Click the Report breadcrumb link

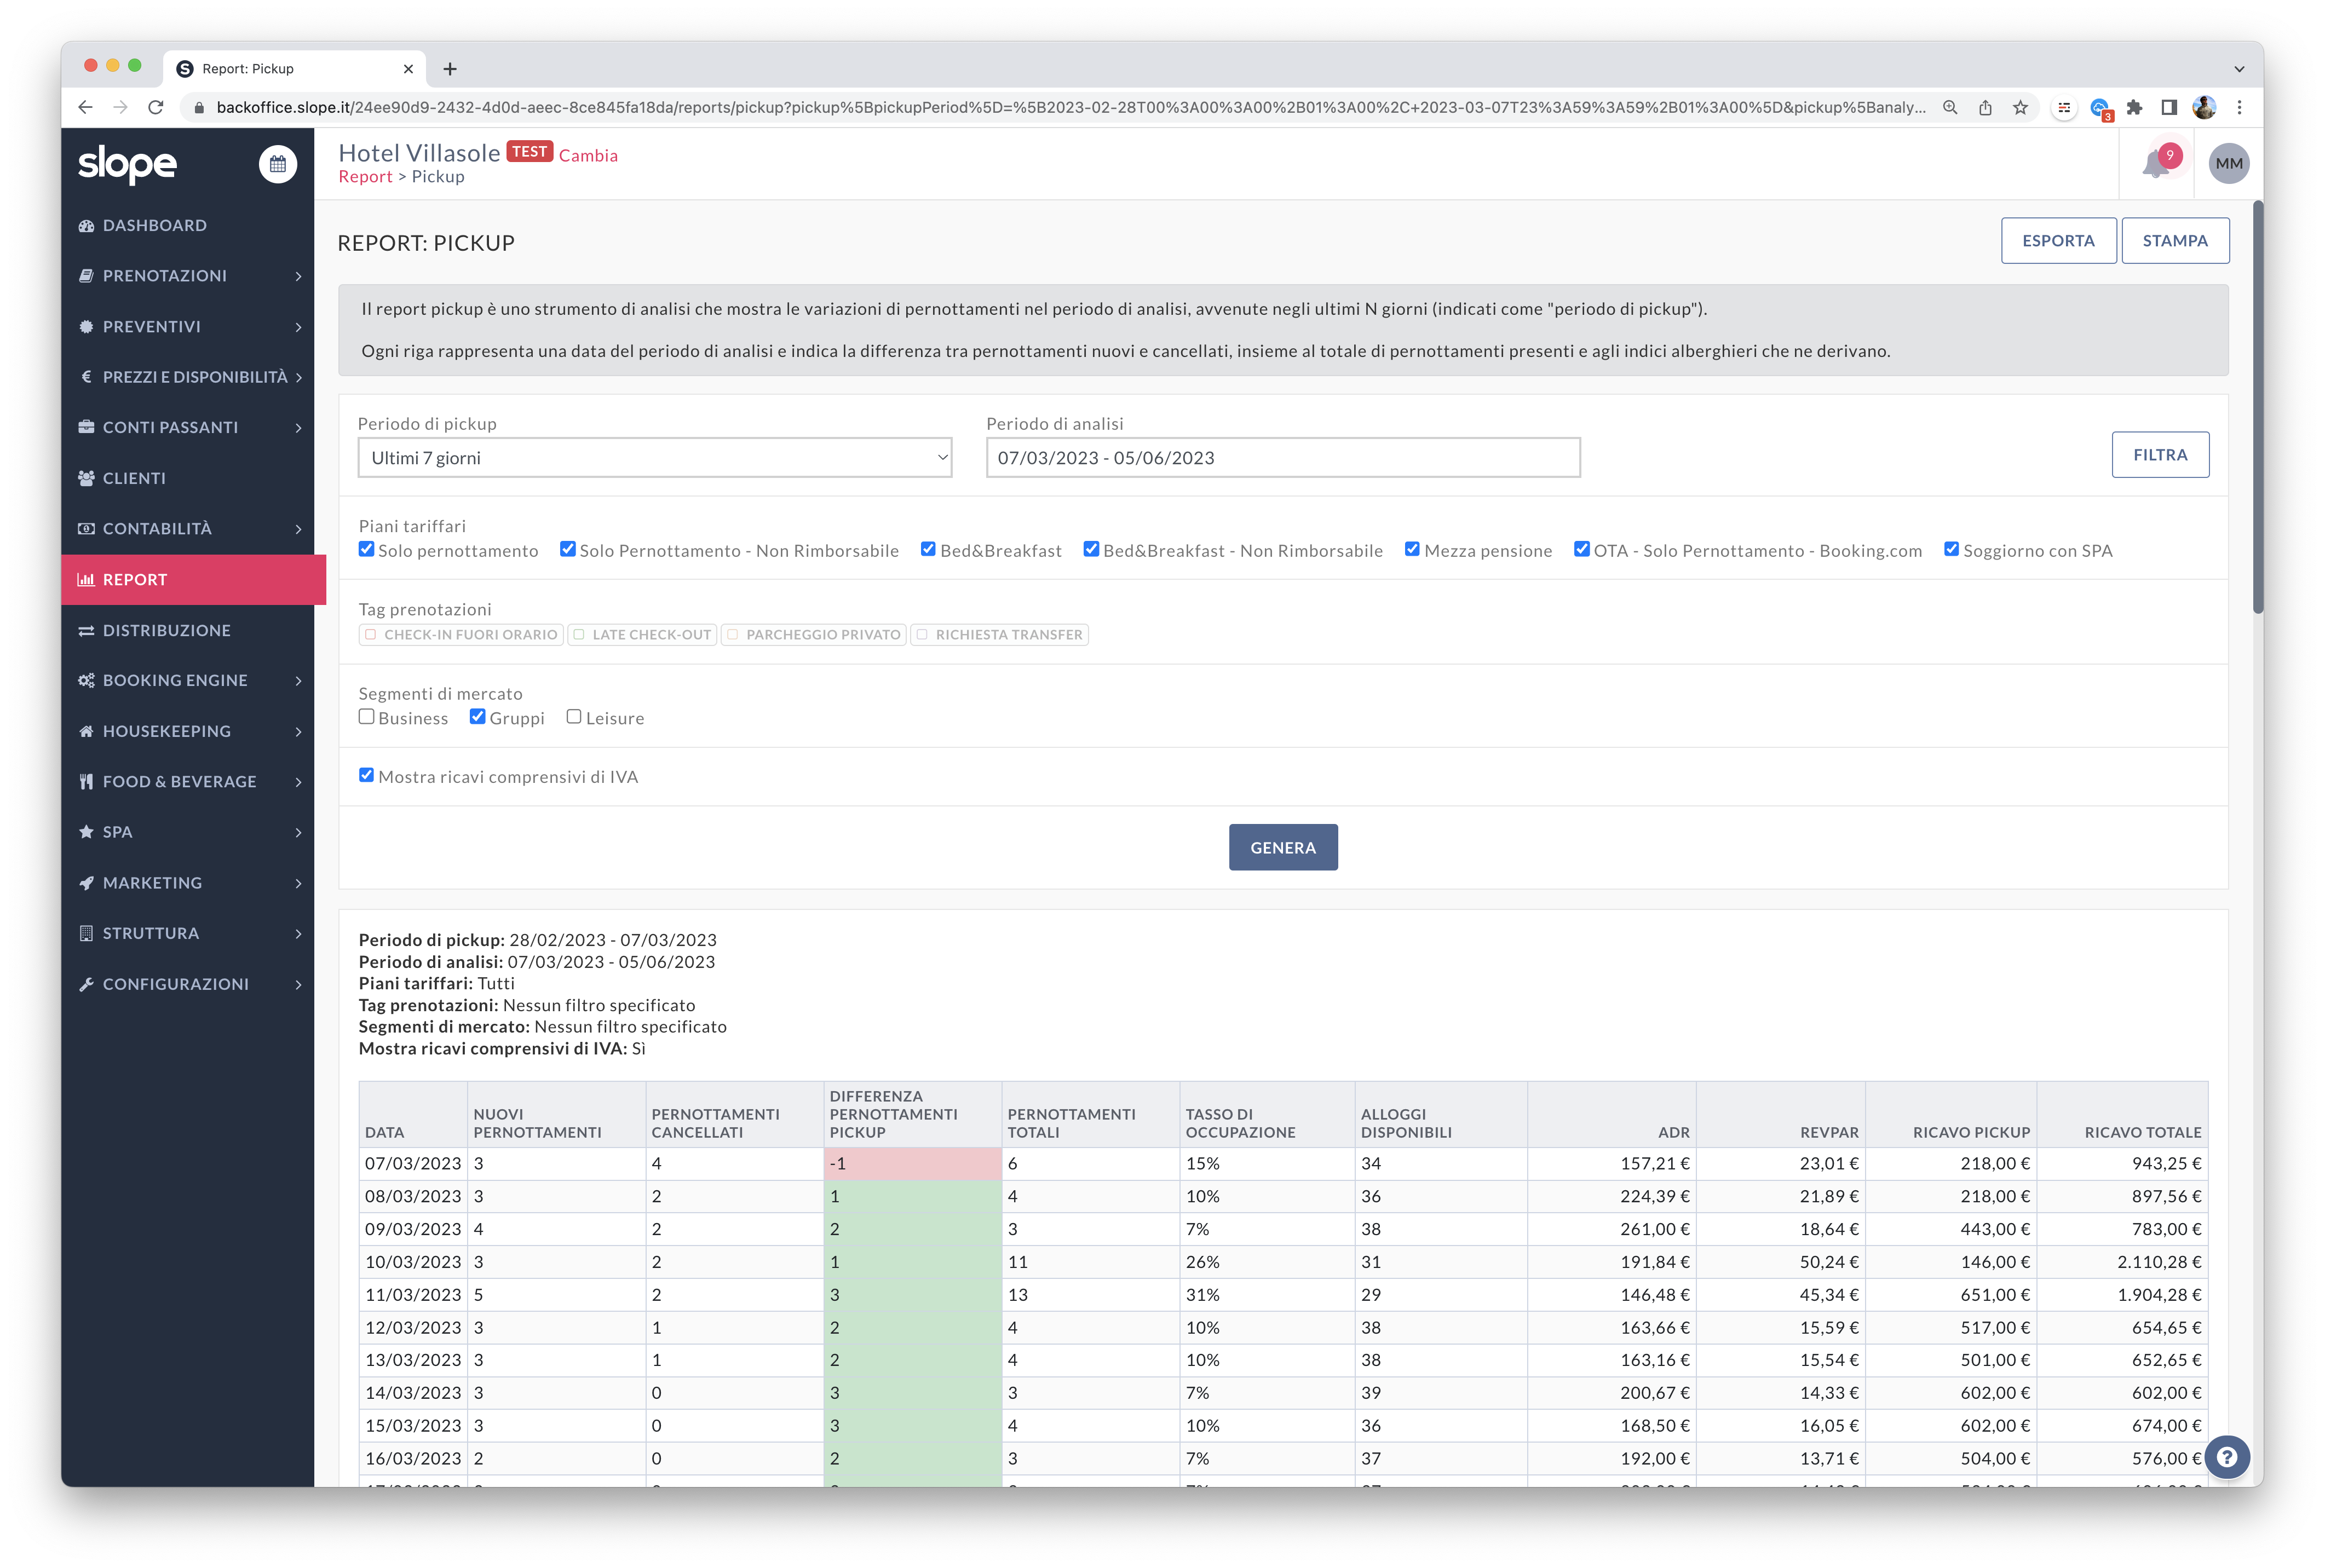tap(365, 177)
